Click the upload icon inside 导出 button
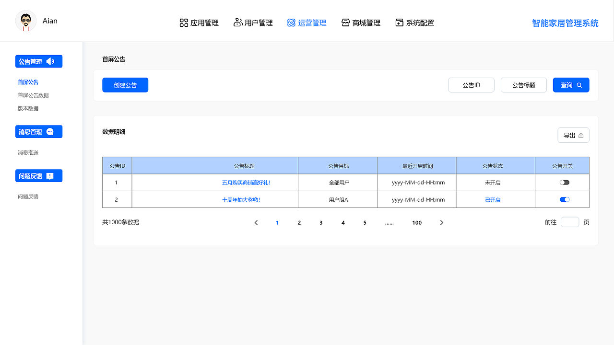The image size is (614, 345). click(580, 135)
